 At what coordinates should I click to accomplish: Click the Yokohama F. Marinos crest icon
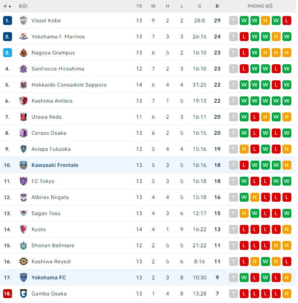pyautogui.click(x=24, y=37)
